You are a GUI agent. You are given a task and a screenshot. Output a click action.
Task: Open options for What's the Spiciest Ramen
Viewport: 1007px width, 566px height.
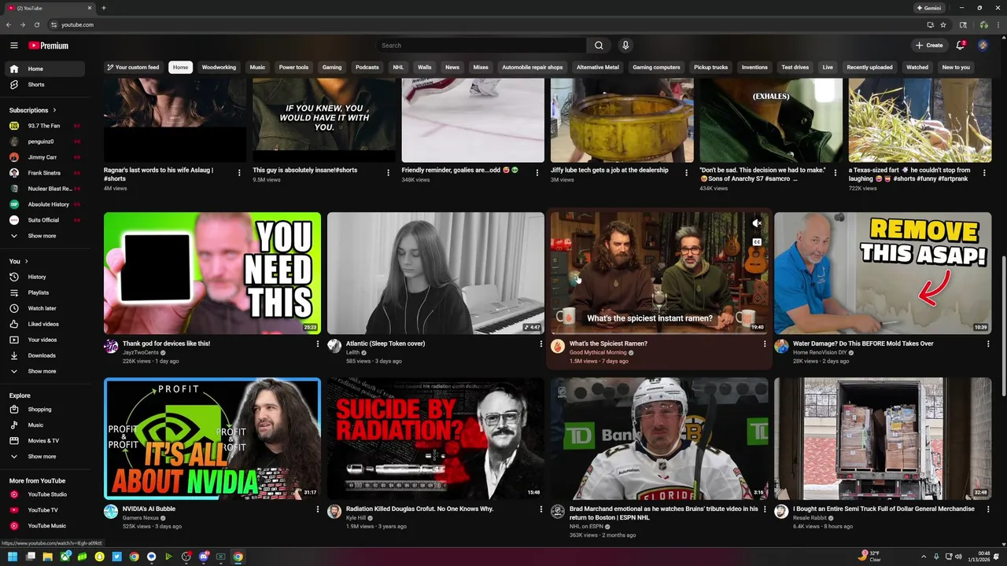765,344
